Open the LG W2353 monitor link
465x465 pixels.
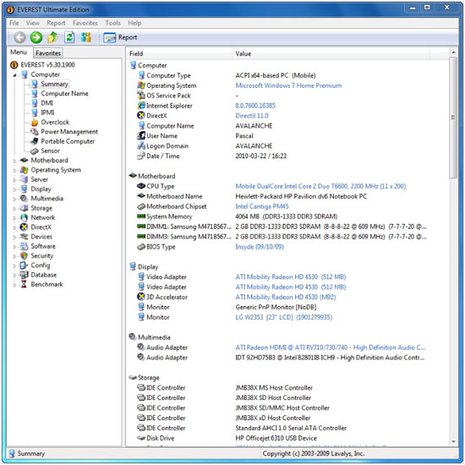(x=284, y=317)
